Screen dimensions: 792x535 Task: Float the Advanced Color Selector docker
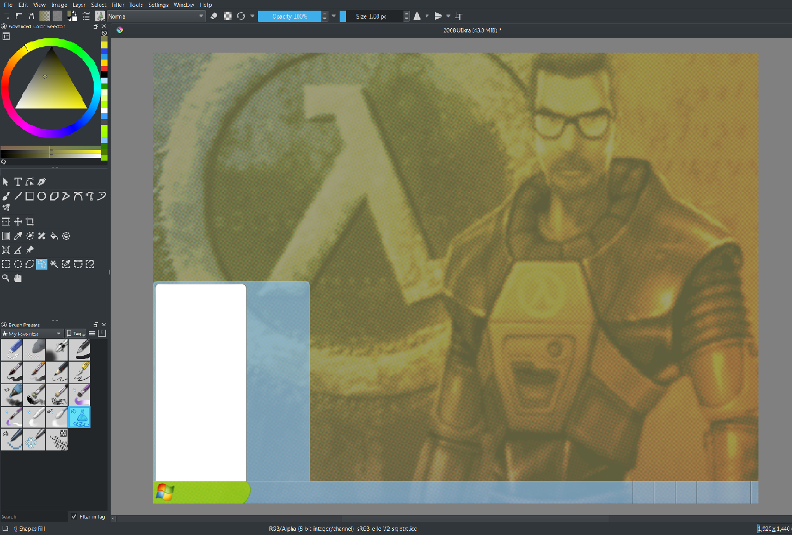pos(96,26)
